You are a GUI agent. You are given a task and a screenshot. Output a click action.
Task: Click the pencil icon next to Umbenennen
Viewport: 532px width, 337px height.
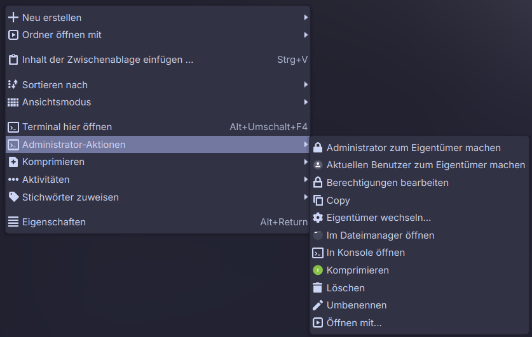pyautogui.click(x=318, y=305)
